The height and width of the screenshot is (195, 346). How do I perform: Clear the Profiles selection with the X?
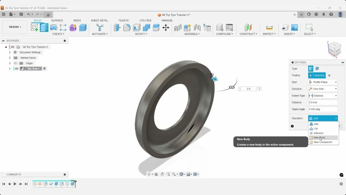point(329,75)
